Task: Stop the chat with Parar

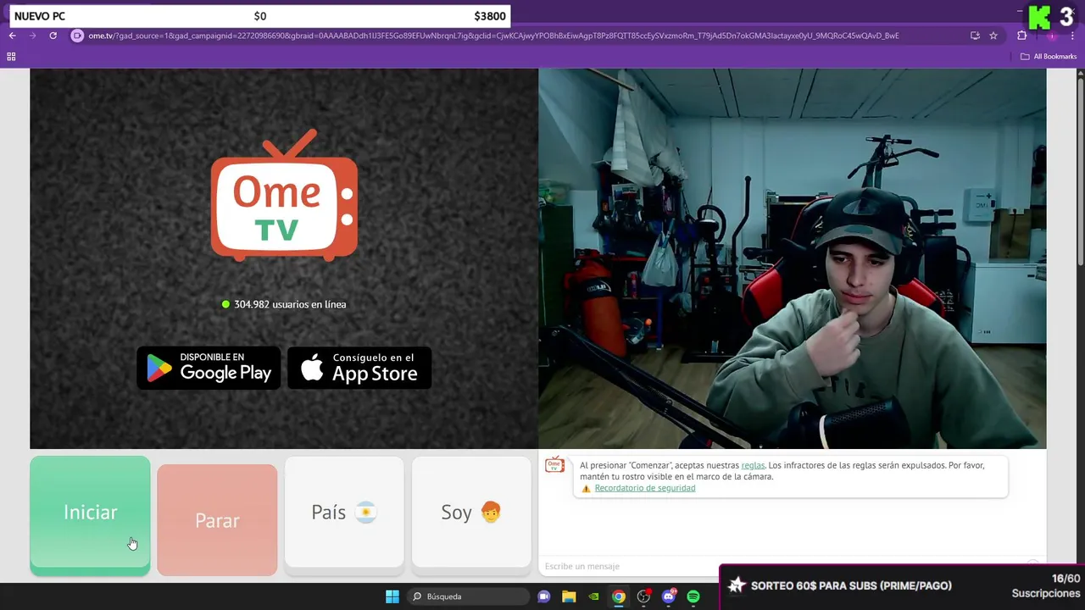Action: (x=217, y=519)
